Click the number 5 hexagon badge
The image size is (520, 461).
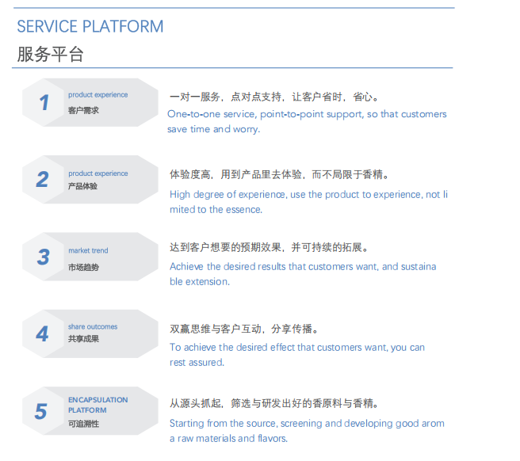tap(41, 412)
